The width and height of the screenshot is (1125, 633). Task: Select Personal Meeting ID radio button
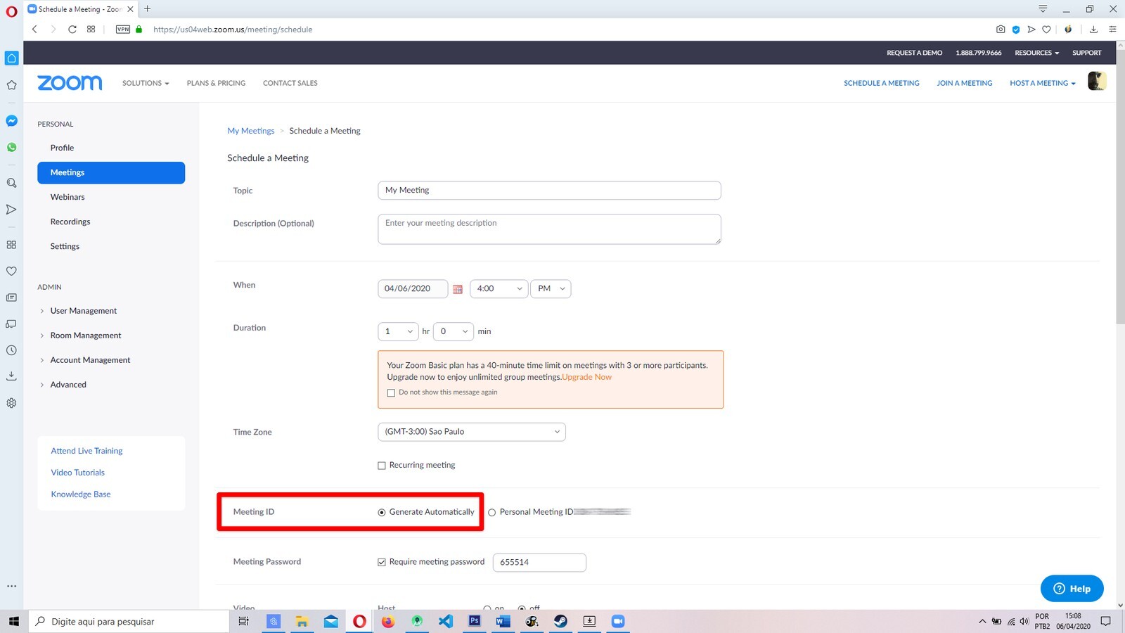[492, 513]
